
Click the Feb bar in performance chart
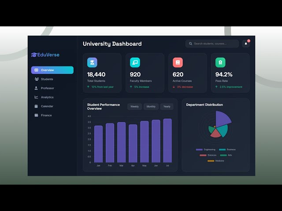110,143
